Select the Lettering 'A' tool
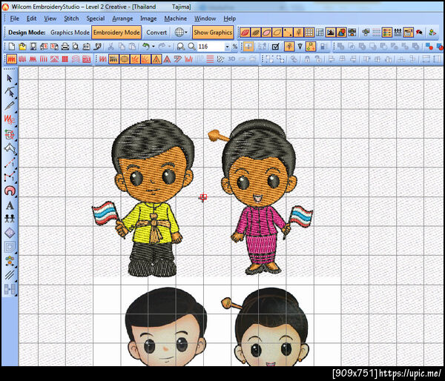The width and height of the screenshot is (445, 381). (10, 205)
